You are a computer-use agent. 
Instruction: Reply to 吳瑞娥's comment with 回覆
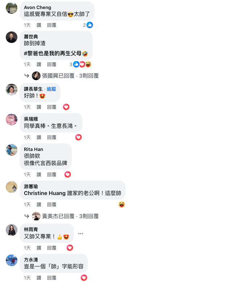point(52,138)
